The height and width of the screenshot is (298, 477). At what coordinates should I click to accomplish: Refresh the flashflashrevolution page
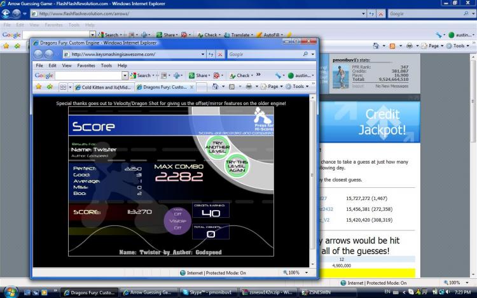click(x=371, y=14)
